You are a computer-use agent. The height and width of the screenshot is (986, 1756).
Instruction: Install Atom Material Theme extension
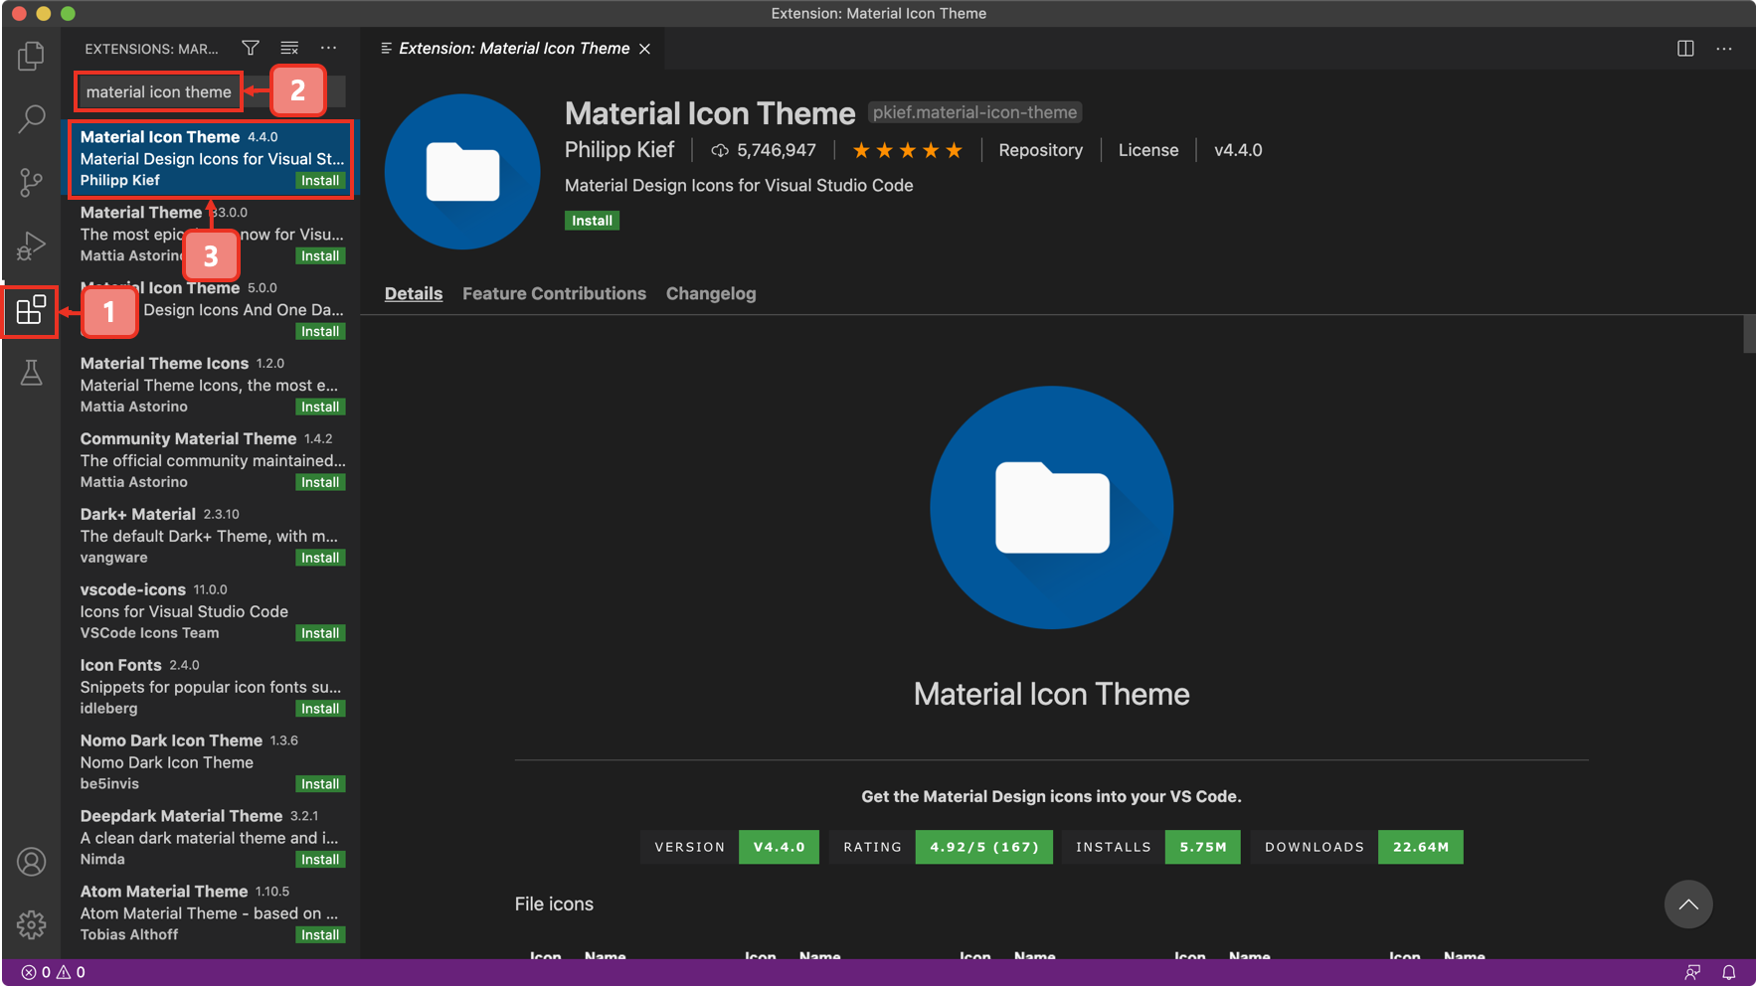click(x=320, y=936)
